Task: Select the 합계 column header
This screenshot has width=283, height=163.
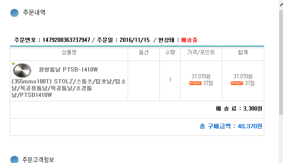Action: (x=243, y=52)
